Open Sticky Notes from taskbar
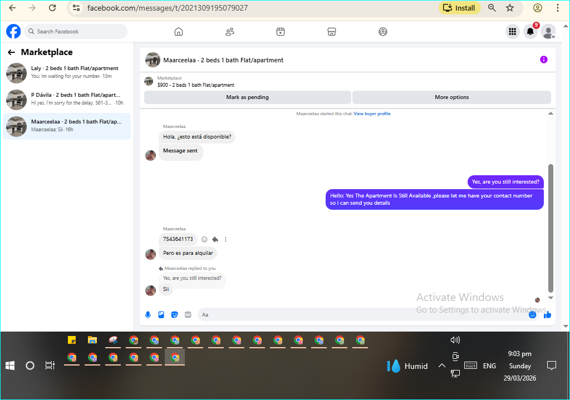Viewport: 570px width, 400px height. [x=72, y=340]
